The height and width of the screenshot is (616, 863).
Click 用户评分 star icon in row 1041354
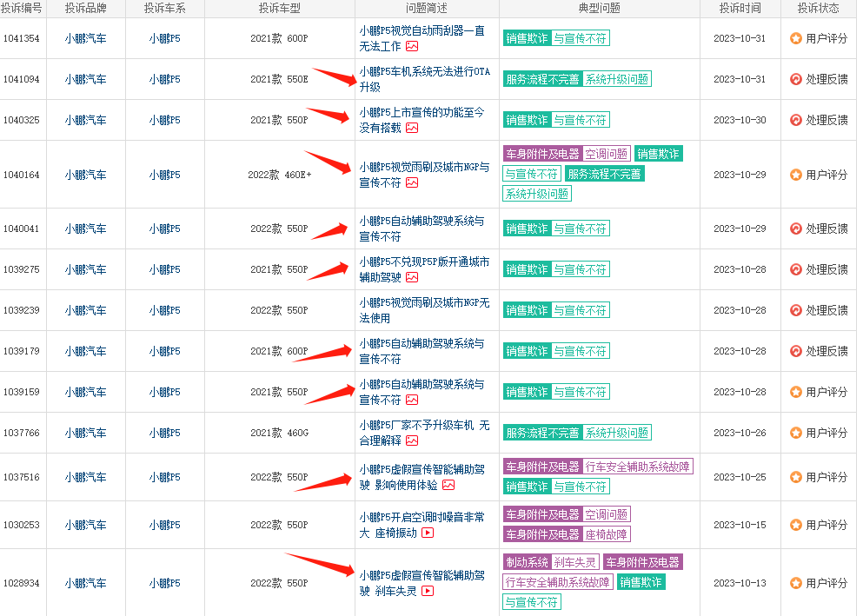pyautogui.click(x=795, y=38)
